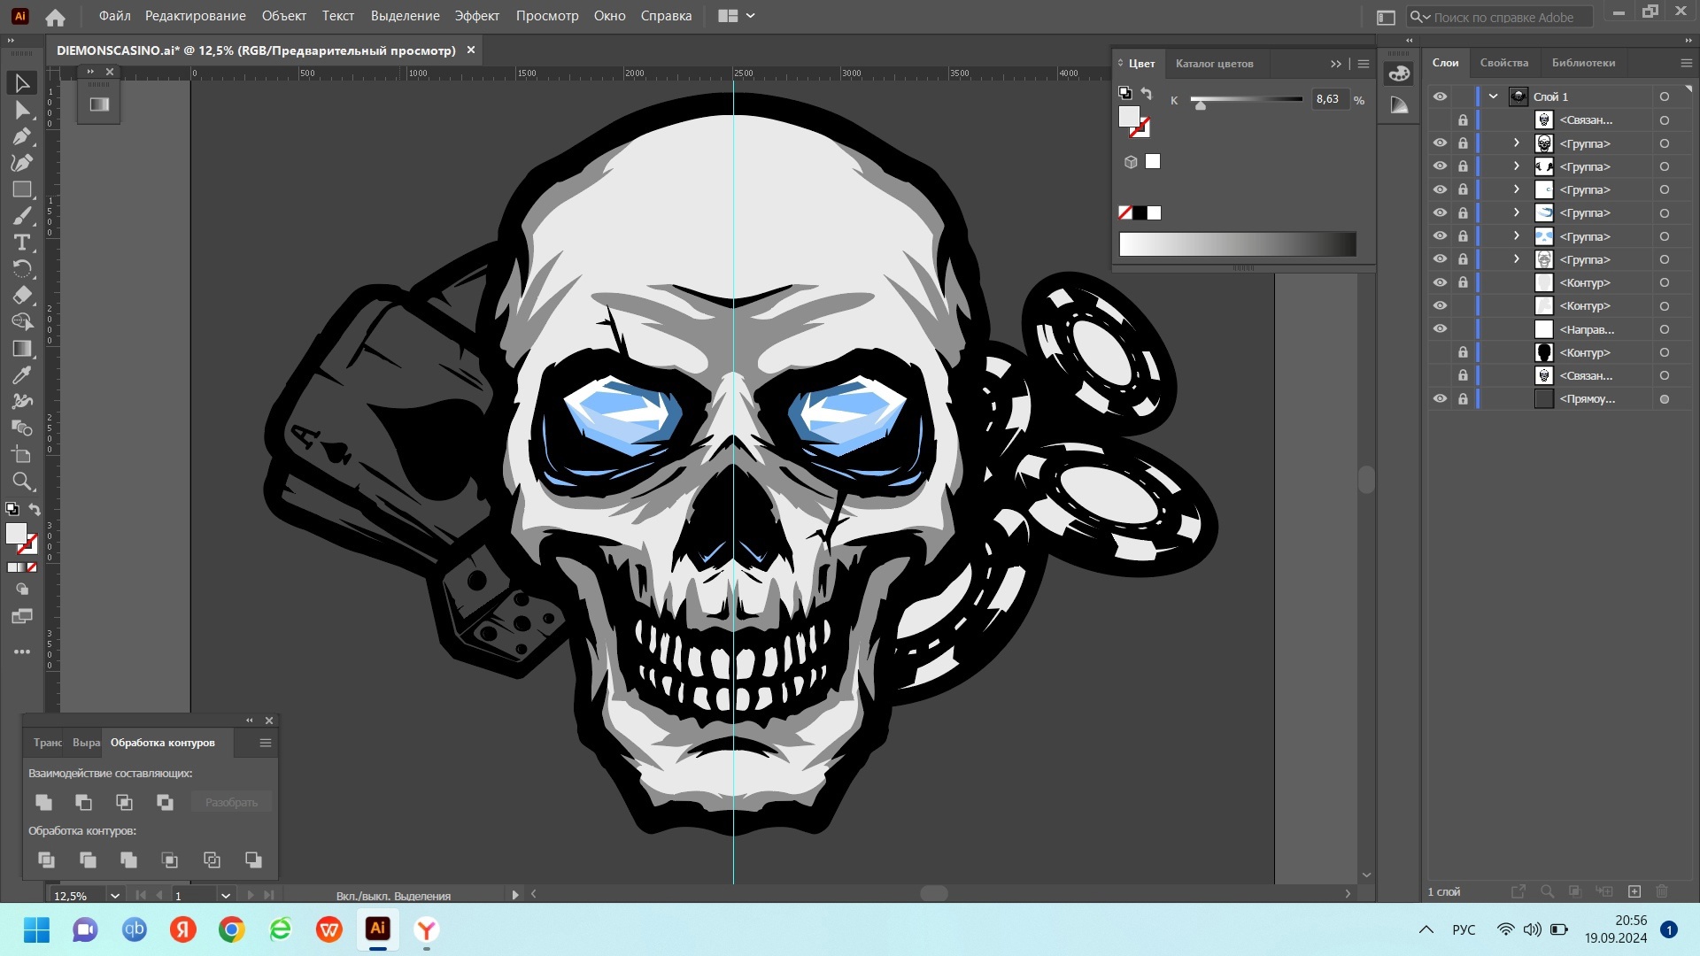
Task: Select the Eyedropper tool
Action: click(x=22, y=375)
